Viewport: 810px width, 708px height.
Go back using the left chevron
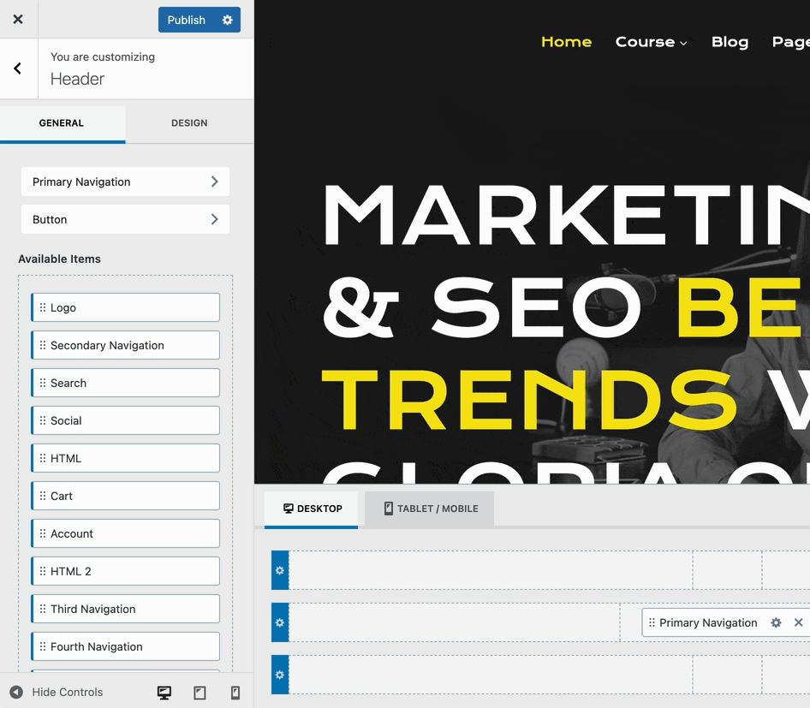point(18,68)
